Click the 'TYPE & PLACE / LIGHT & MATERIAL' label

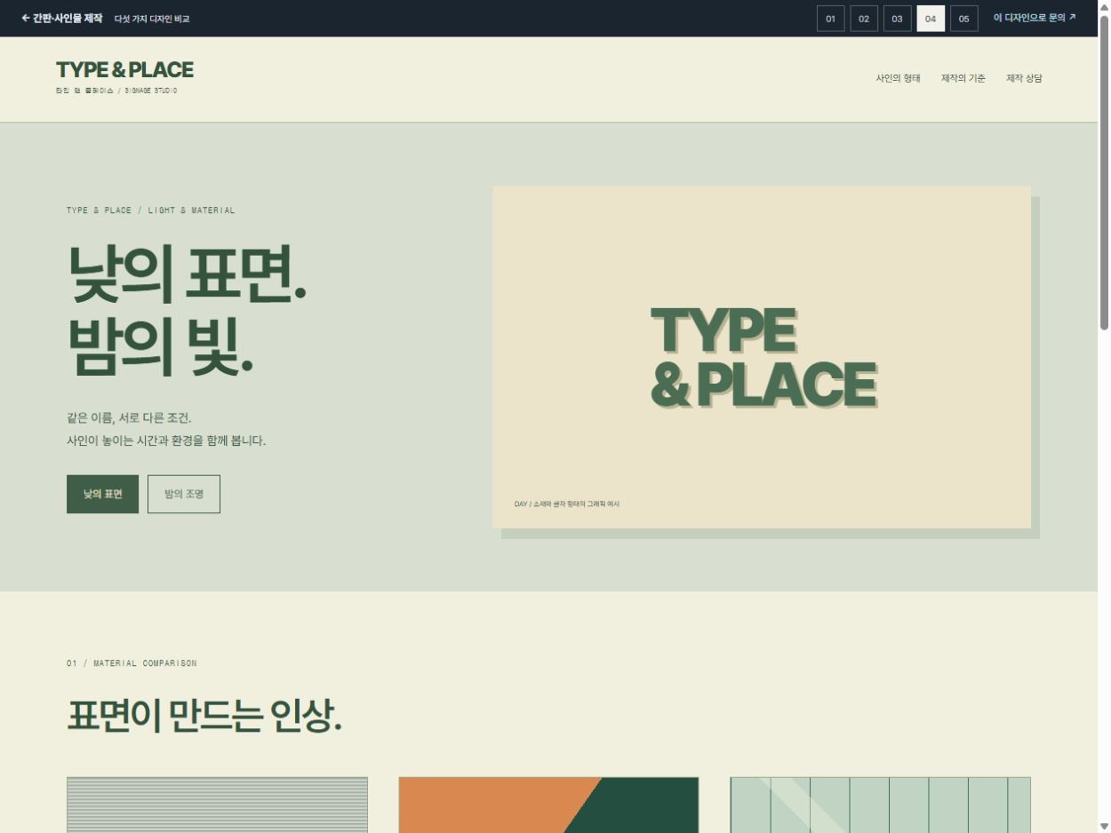151,210
